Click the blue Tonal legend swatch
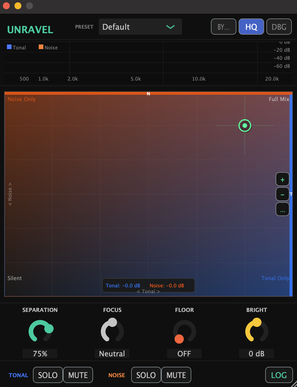Screen dimensions: 297x387 click(9, 47)
